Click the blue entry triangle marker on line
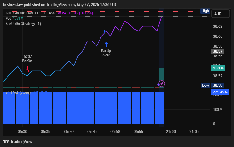 (105, 31)
